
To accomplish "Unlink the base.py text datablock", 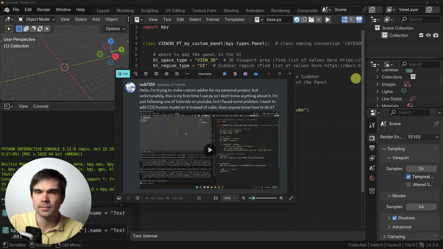I will pos(319,19).
